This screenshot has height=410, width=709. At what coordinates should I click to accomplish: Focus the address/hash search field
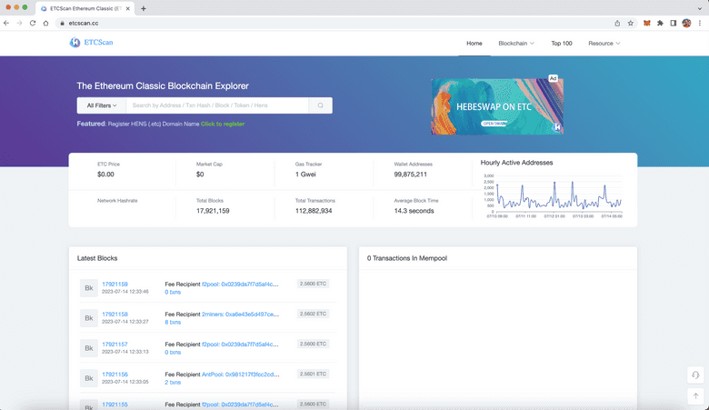(216, 105)
